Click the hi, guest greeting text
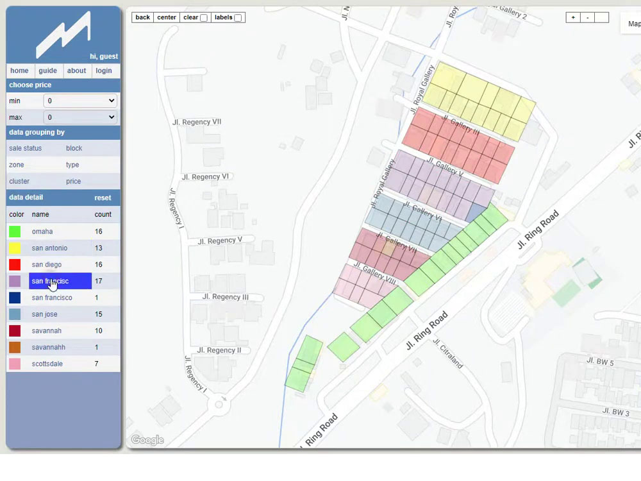 pyautogui.click(x=104, y=56)
